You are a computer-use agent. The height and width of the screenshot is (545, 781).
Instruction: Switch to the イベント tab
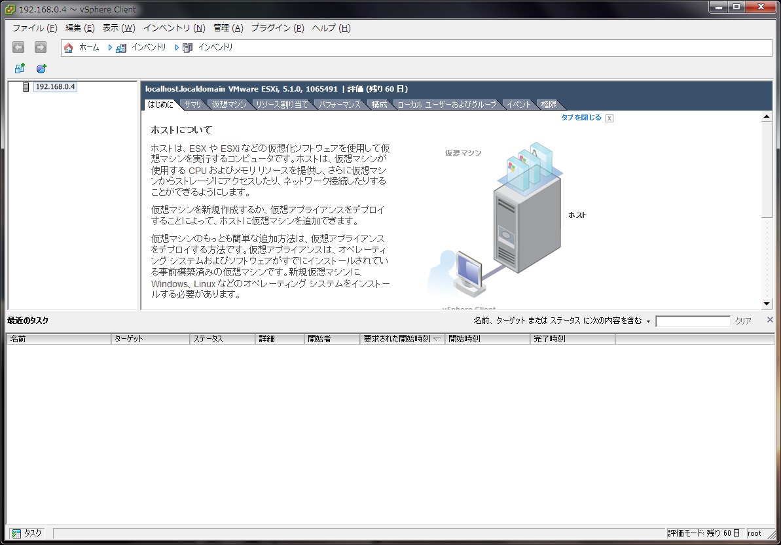point(518,105)
